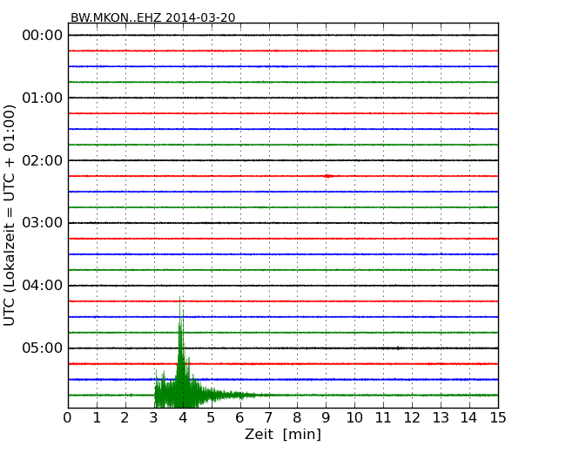The image size is (566, 453).
Task: Click the 02:00 y-axis time label
Action: [x=43, y=160]
